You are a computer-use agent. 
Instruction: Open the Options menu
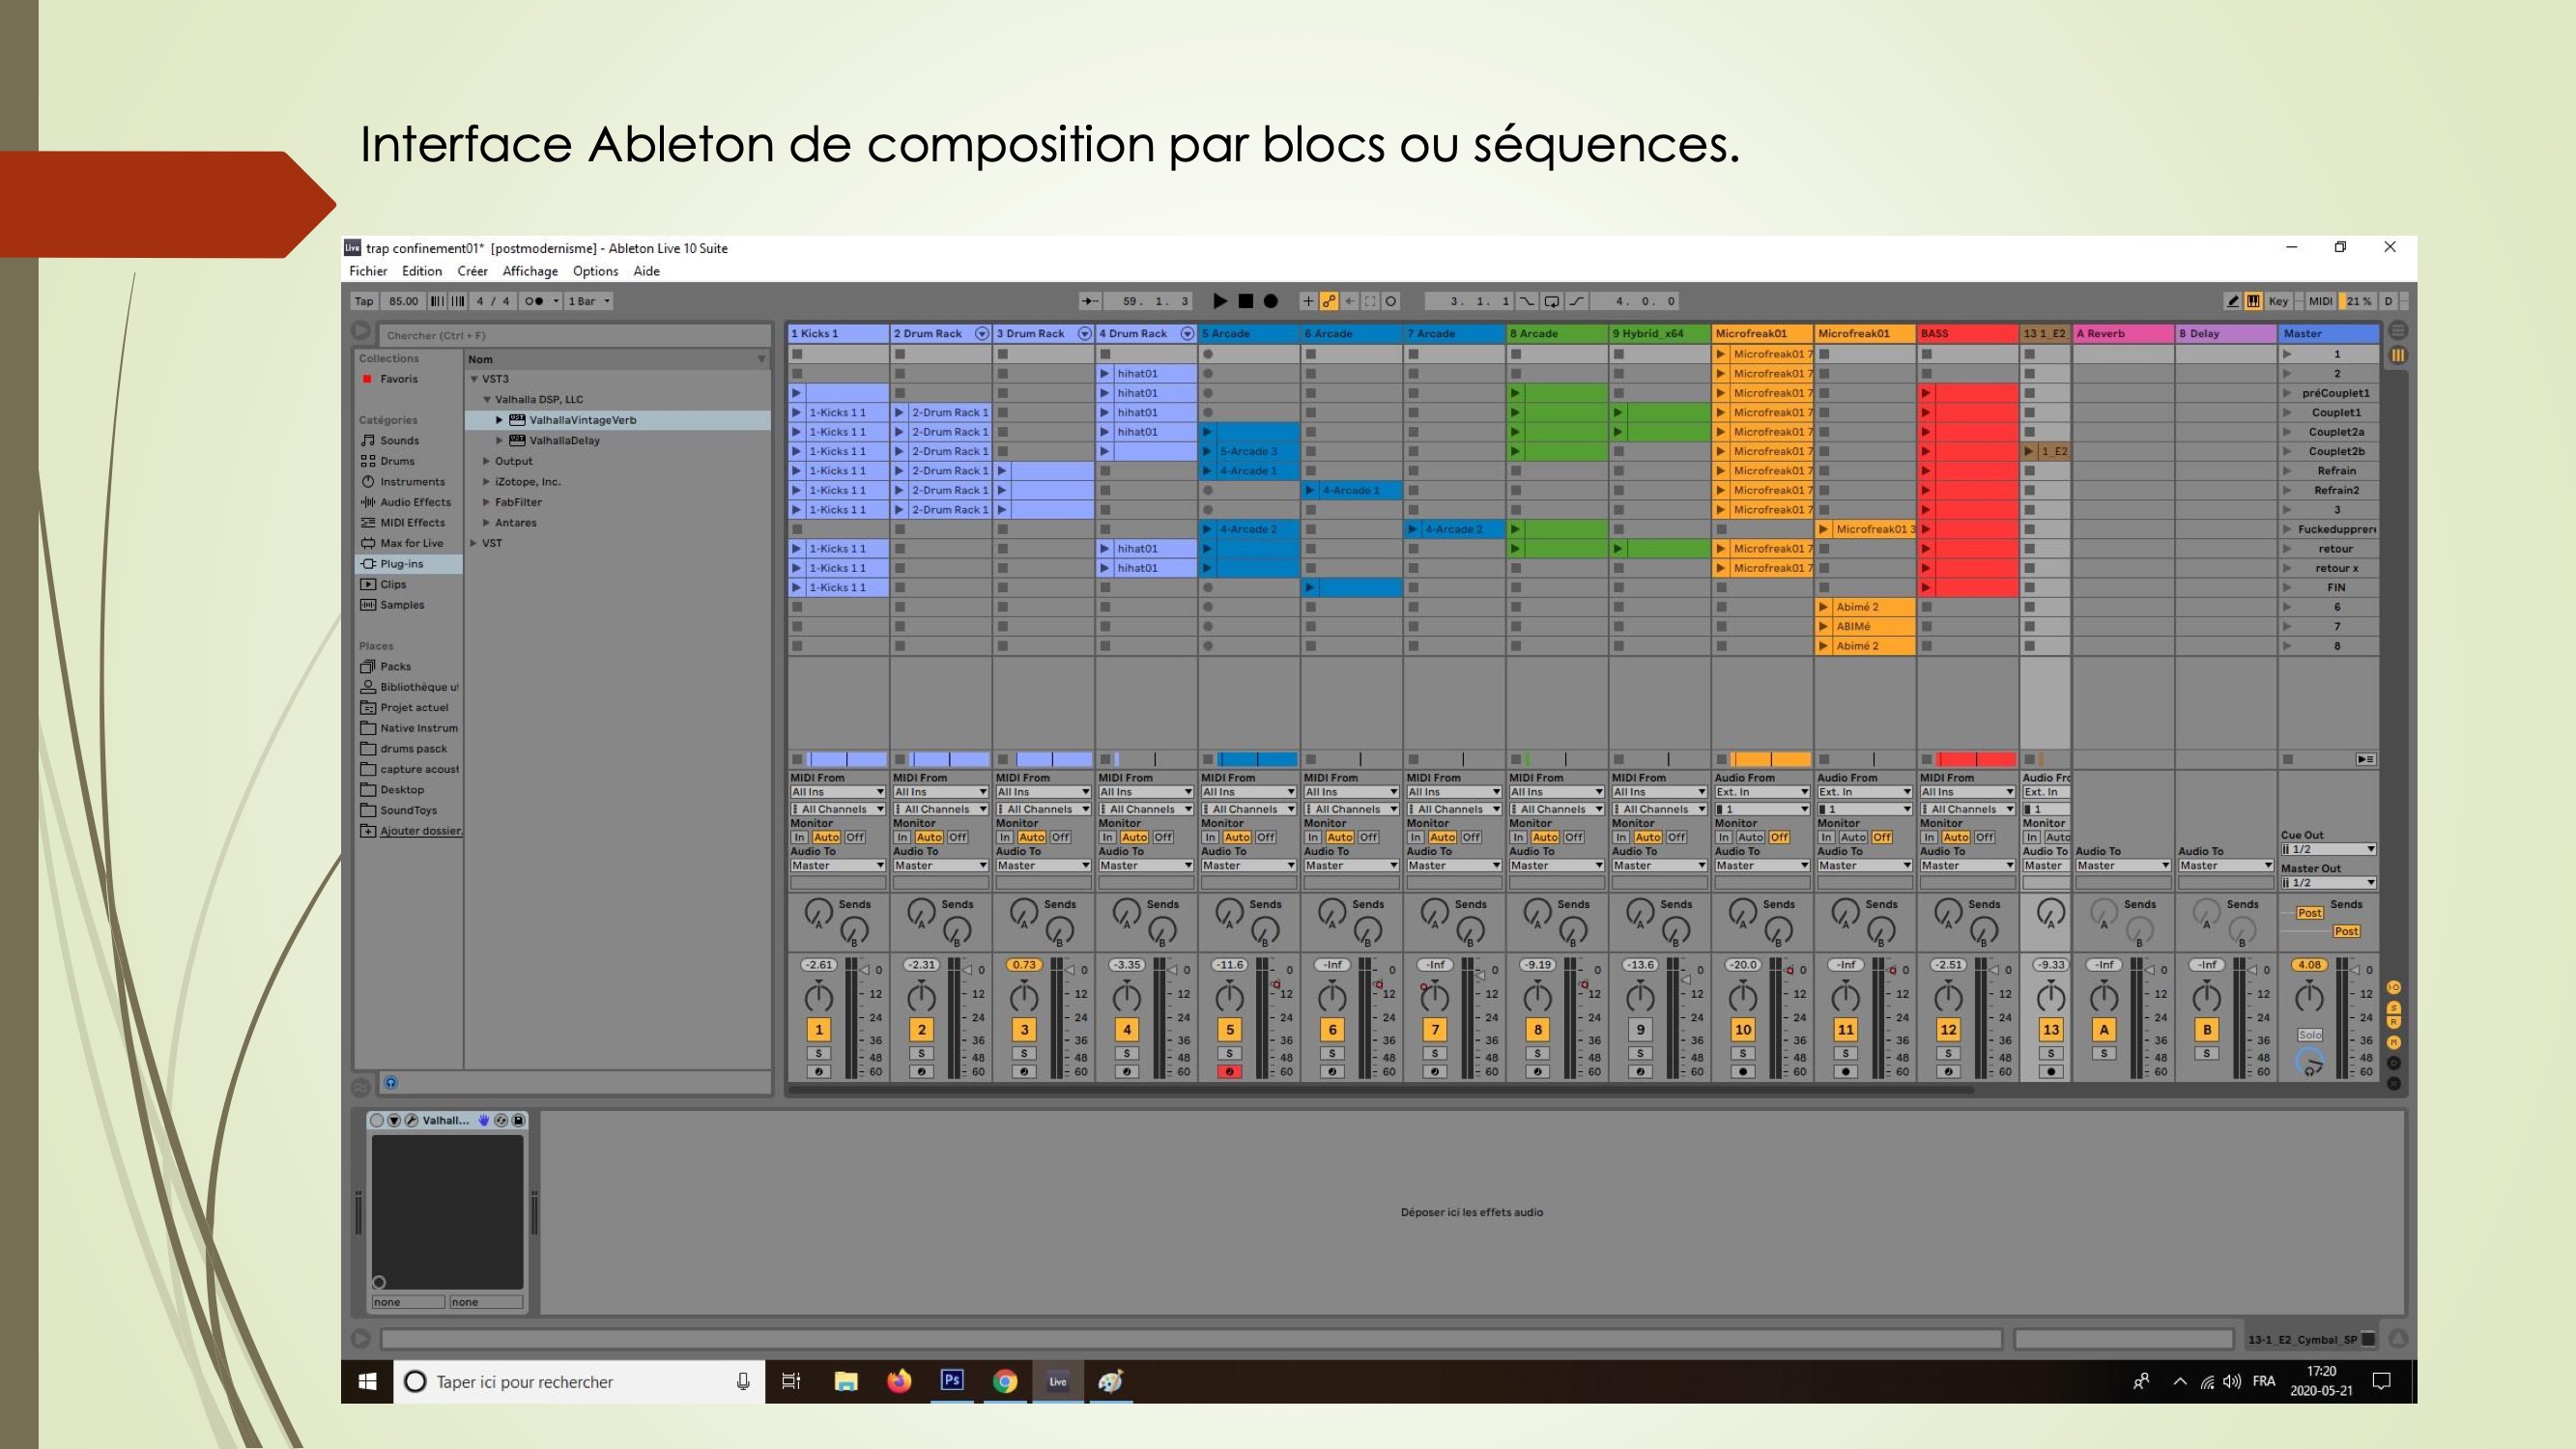tap(595, 271)
